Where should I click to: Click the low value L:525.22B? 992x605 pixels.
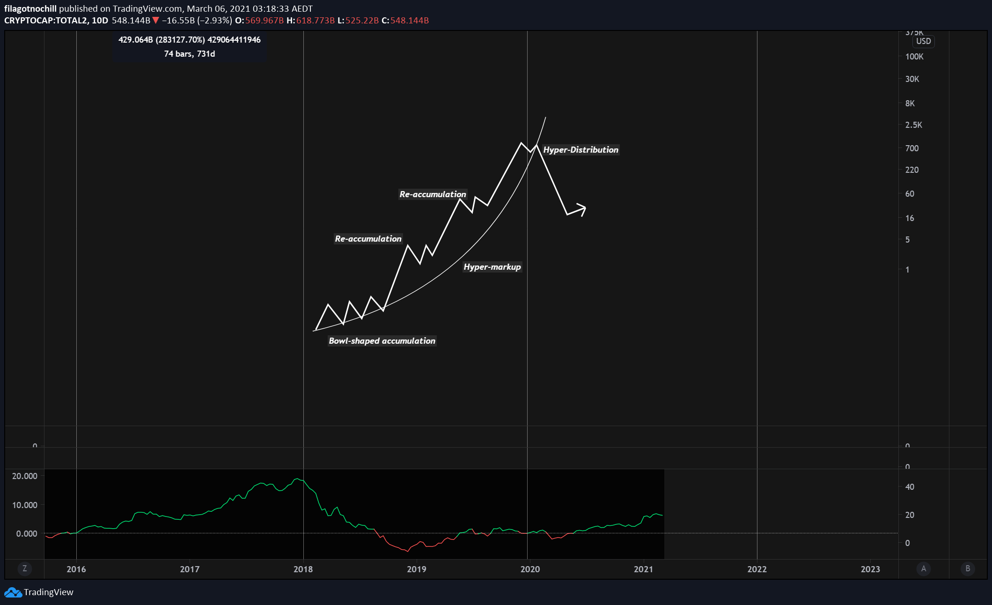[x=358, y=21]
